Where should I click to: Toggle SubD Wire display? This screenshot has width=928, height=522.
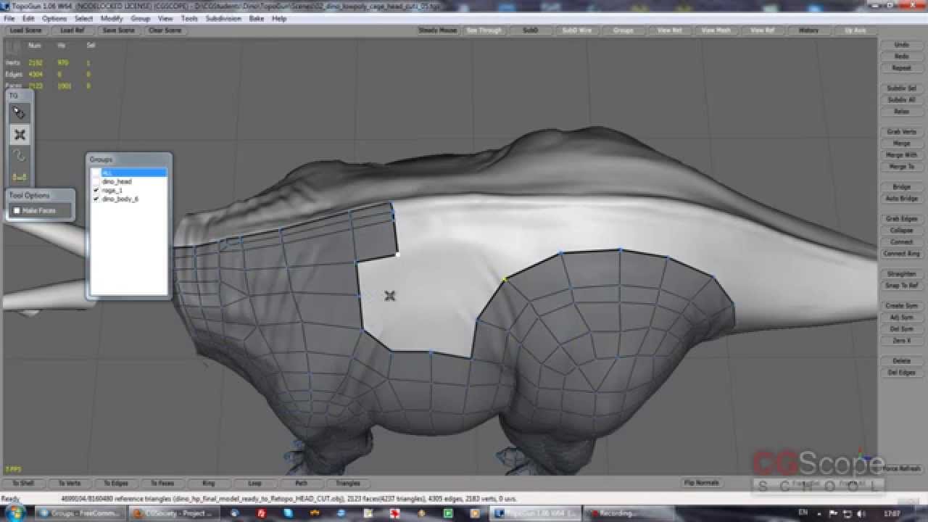pyautogui.click(x=577, y=30)
